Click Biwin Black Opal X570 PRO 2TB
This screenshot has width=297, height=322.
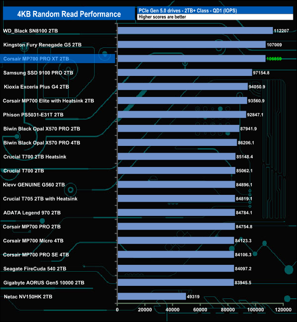tap(42, 129)
